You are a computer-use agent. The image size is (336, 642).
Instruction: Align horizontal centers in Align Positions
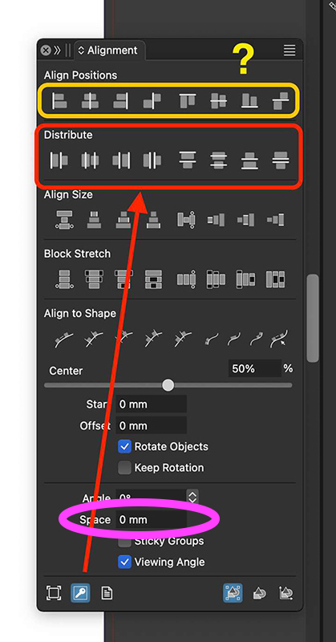pos(90,100)
